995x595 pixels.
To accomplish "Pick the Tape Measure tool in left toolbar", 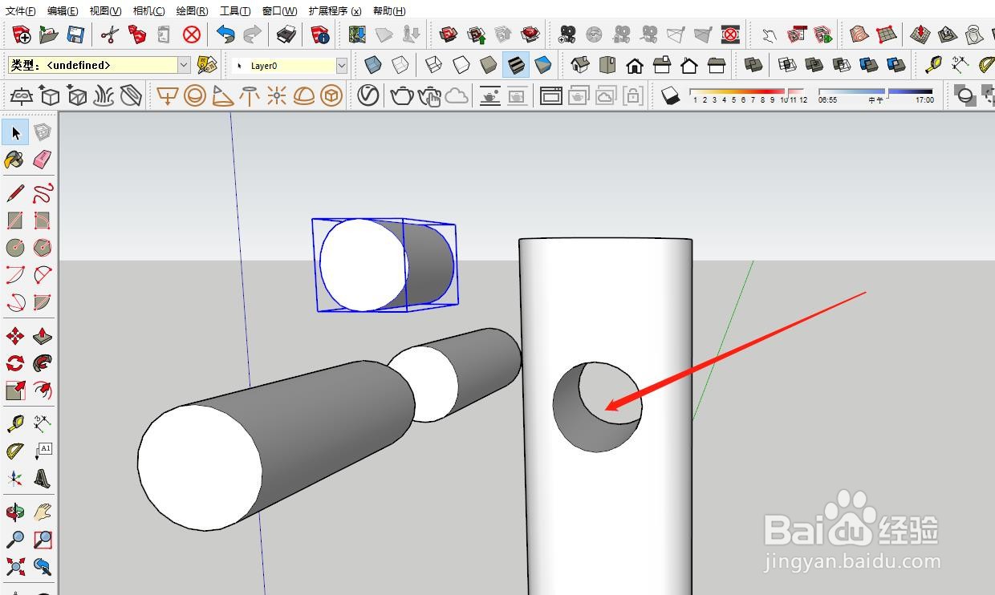I will click(15, 424).
